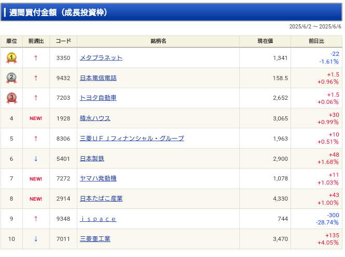This screenshot has width=345, height=257.
Task: Click the date range 2025/6/2 ～ 2025/6/6
Action: click(x=315, y=26)
